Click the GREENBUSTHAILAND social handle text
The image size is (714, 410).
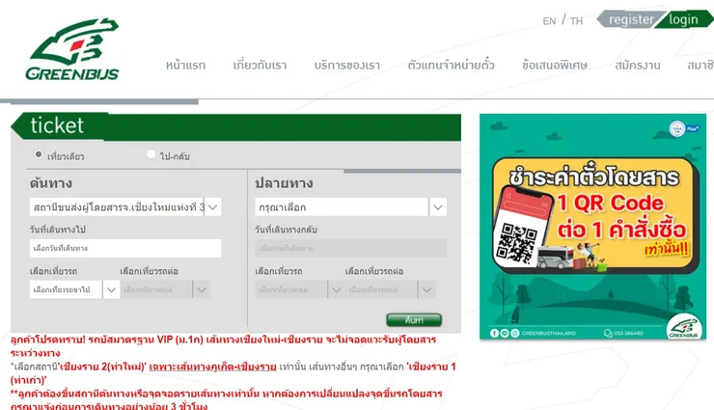tap(549, 333)
